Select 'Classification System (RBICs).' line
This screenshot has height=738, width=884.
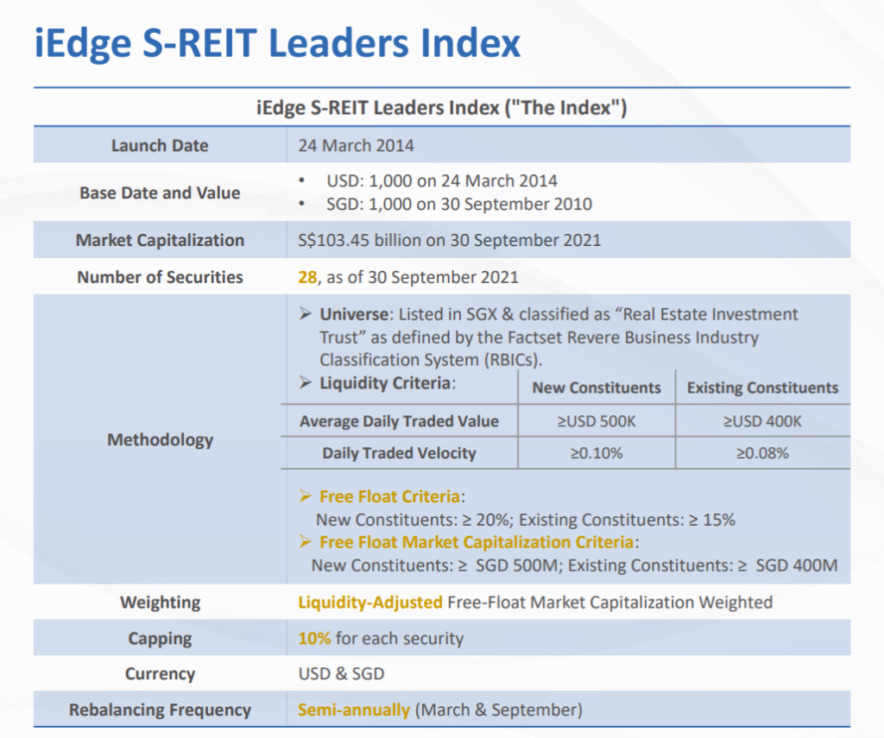coord(431,360)
